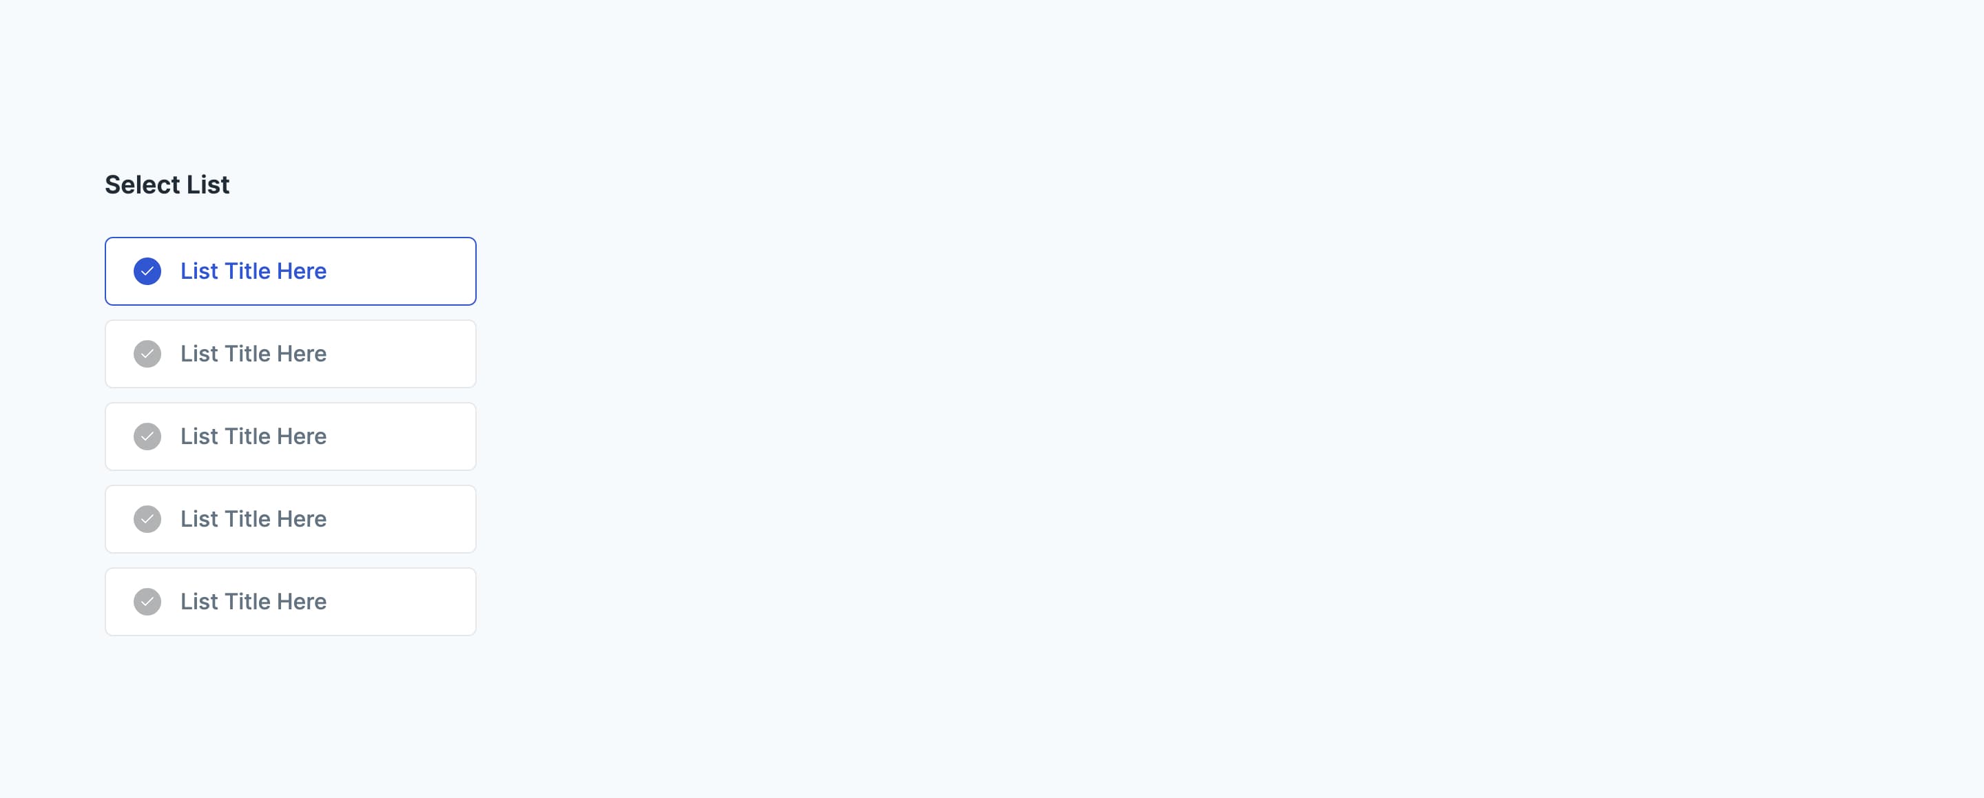1984x798 pixels.
Task: Click the gray checkmark icon on third item
Action: pos(147,435)
